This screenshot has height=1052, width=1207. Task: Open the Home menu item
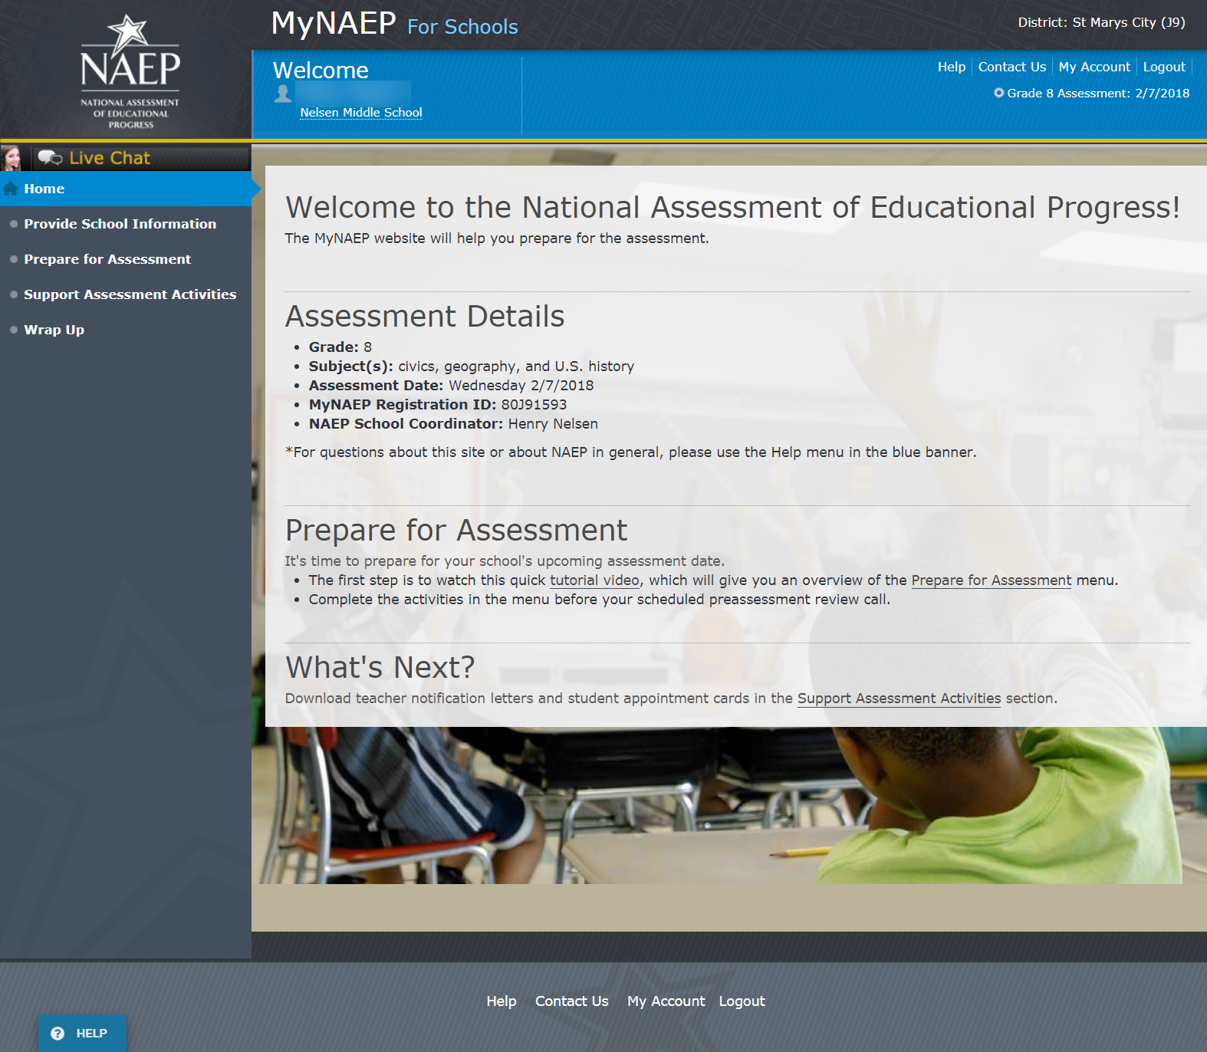coord(126,189)
